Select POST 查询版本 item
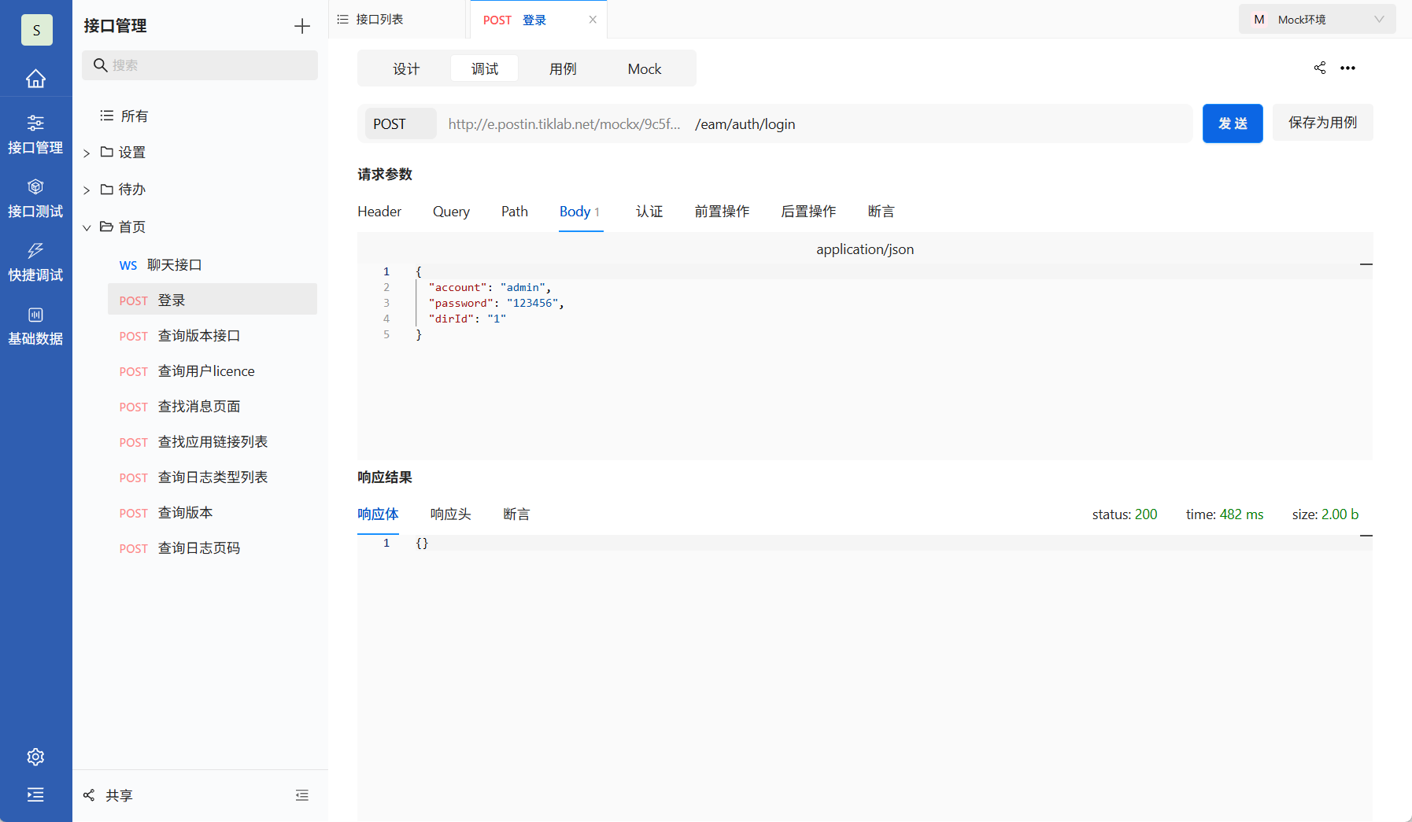Image resolution: width=1412 pixels, height=822 pixels. coord(213,512)
